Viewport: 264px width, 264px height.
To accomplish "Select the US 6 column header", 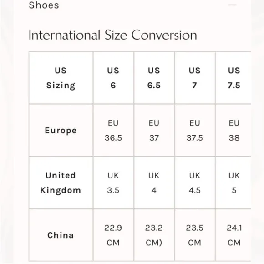I will [113, 78].
